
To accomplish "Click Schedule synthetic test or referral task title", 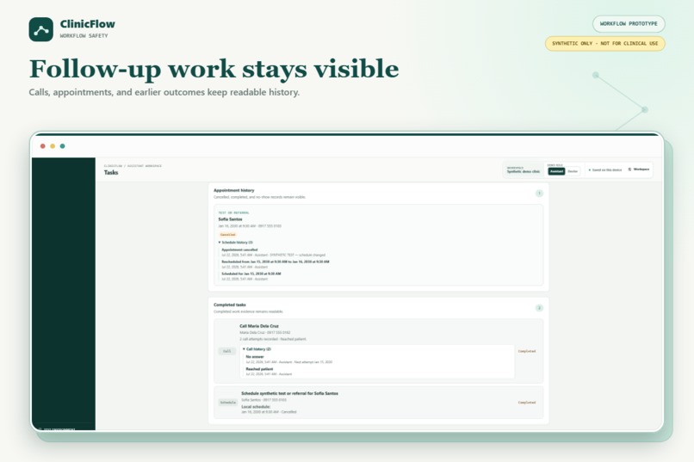I will (289, 393).
